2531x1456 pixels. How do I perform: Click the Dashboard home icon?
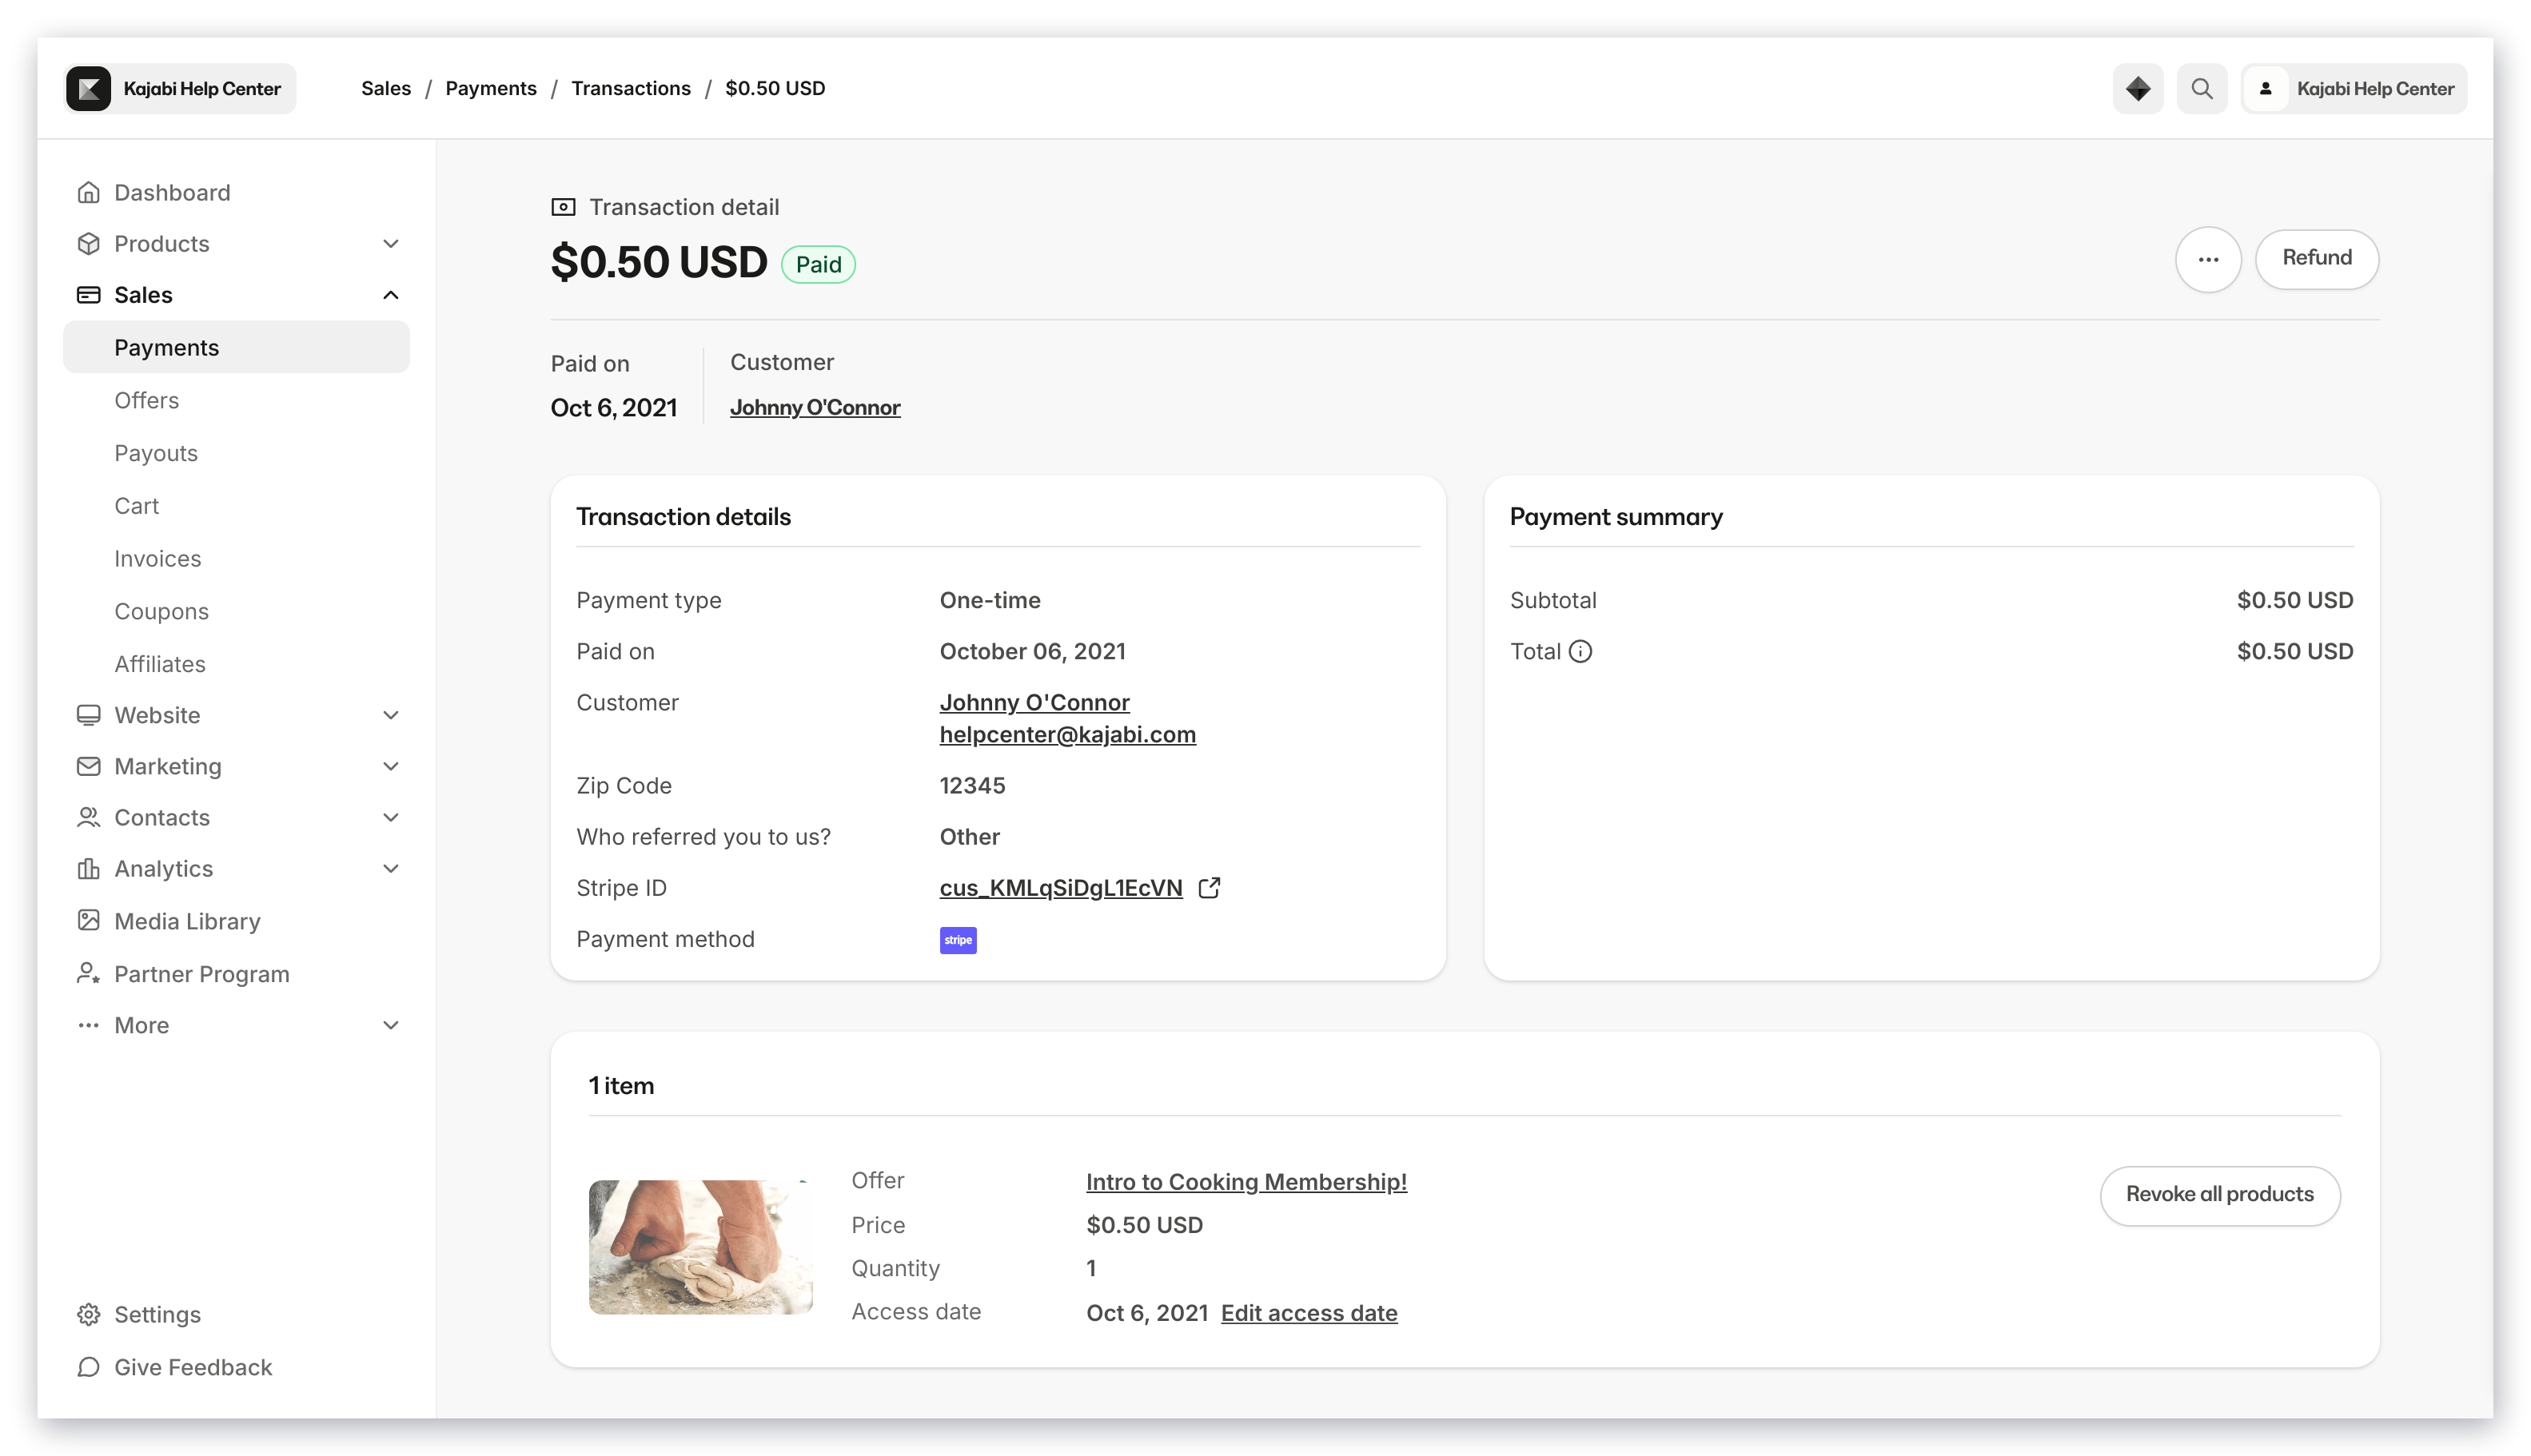click(x=88, y=192)
